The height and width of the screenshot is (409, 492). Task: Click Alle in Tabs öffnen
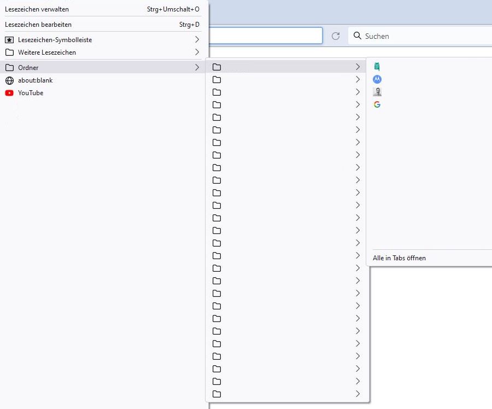pyautogui.click(x=399, y=258)
